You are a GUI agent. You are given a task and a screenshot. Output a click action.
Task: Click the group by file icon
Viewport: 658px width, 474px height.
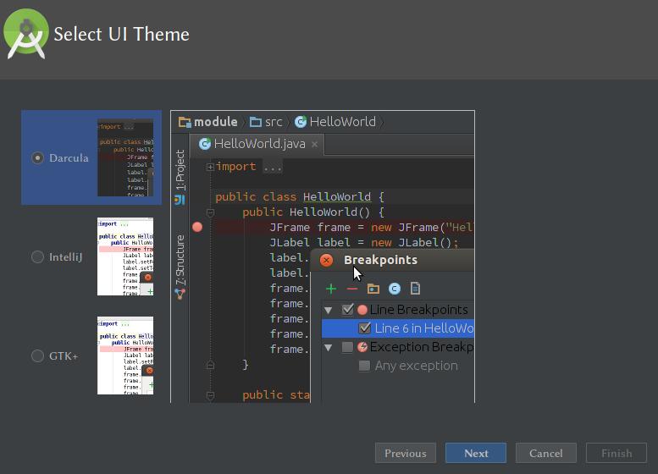click(416, 288)
